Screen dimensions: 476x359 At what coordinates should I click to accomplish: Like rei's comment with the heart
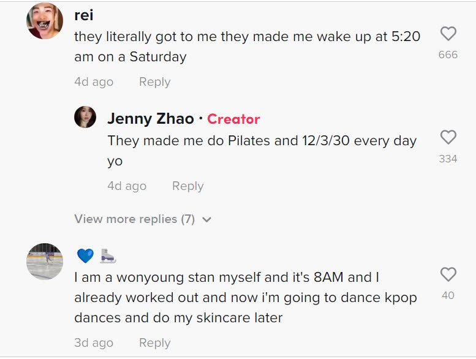point(448,34)
